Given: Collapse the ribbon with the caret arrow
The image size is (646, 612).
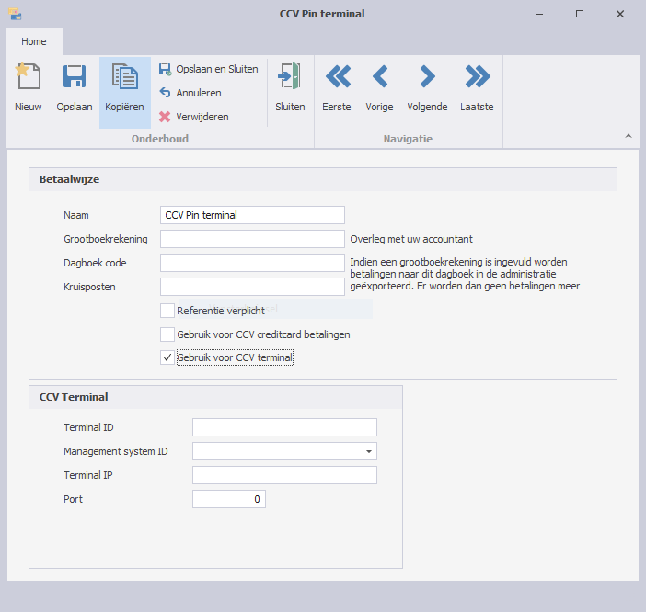Looking at the screenshot, I should (x=629, y=136).
